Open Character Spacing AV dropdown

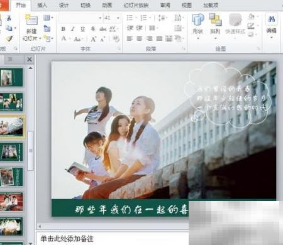click(114, 29)
